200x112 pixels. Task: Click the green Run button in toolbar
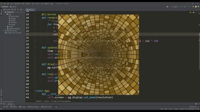pos(182,7)
